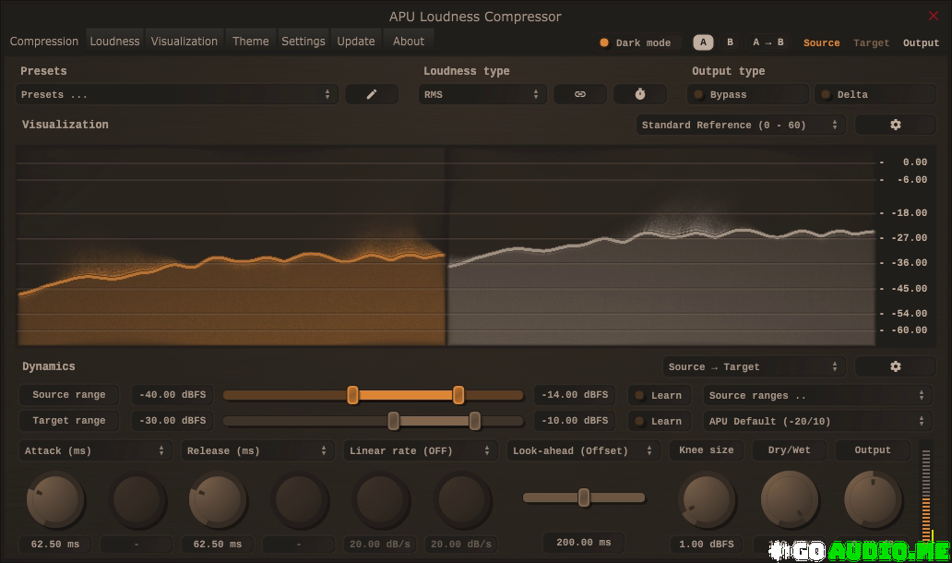952x563 pixels.
Task: Open the Attack (ms) dropdown
Action: pyautogui.click(x=95, y=450)
